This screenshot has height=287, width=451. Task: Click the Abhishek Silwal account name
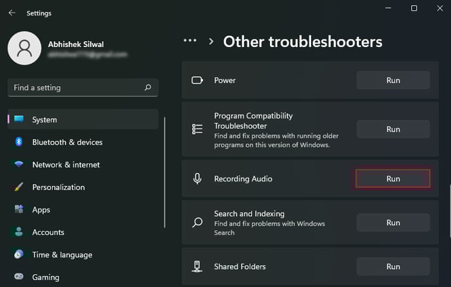pyautogui.click(x=76, y=44)
